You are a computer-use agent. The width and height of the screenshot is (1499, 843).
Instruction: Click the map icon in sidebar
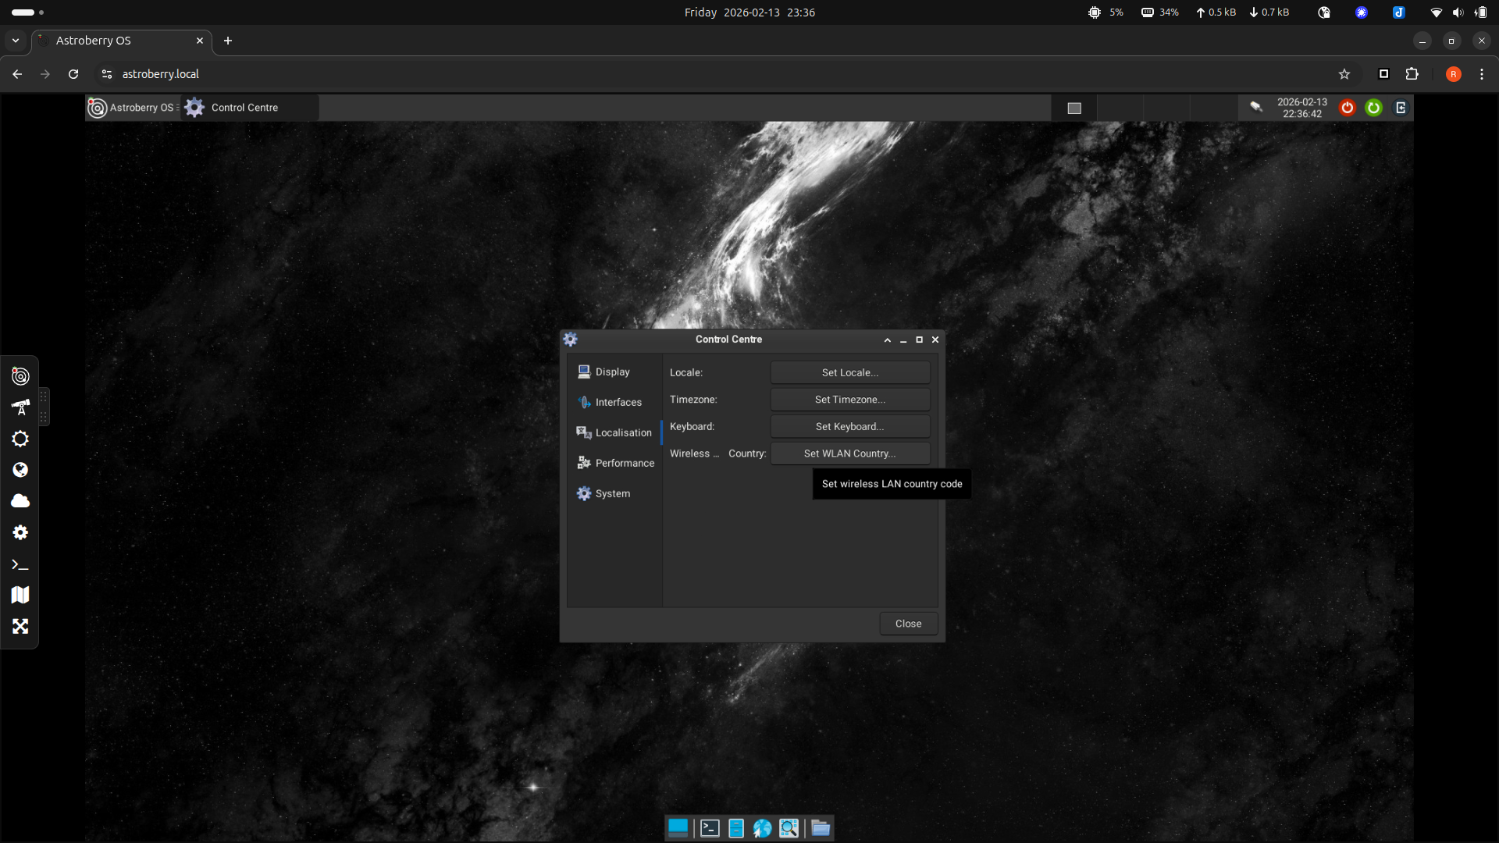(20, 595)
